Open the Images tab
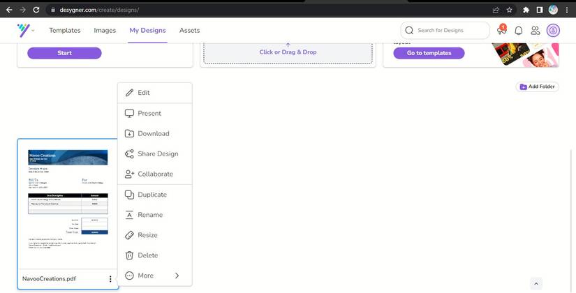This screenshot has height=293, width=576. pyautogui.click(x=105, y=31)
